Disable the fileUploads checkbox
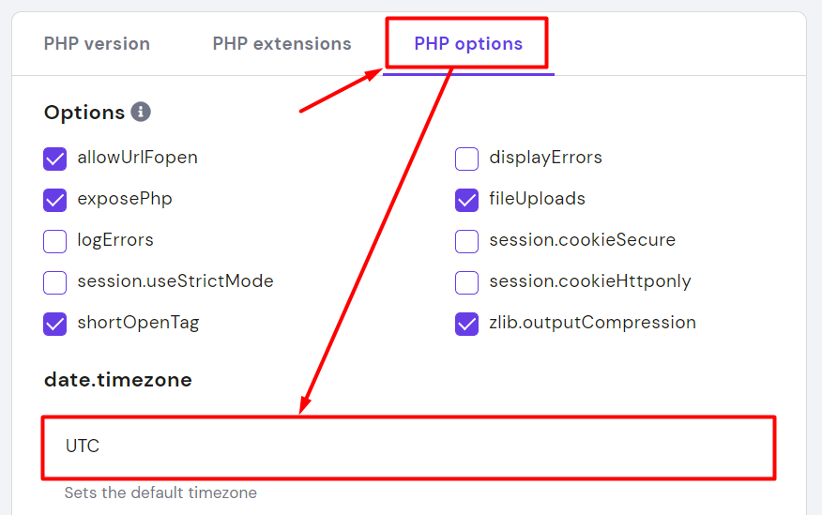 (467, 200)
